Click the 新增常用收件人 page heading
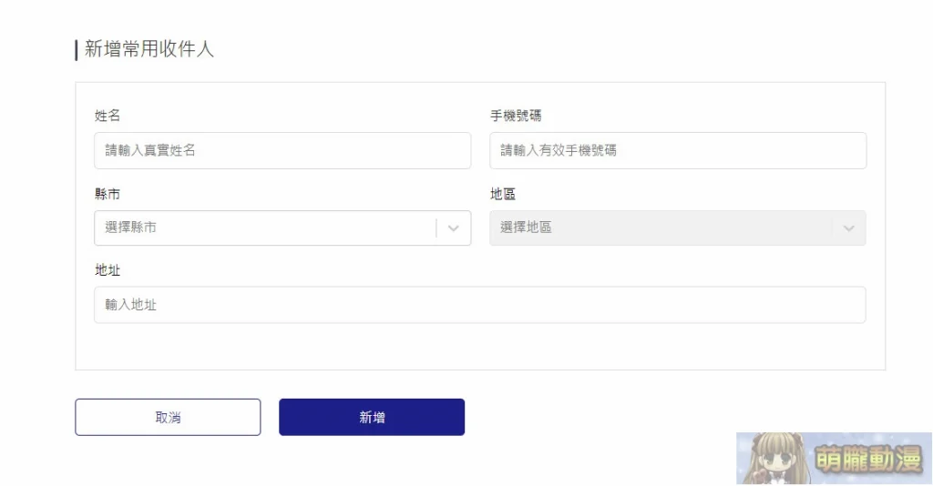Image resolution: width=933 pixels, height=486 pixels. (x=149, y=49)
